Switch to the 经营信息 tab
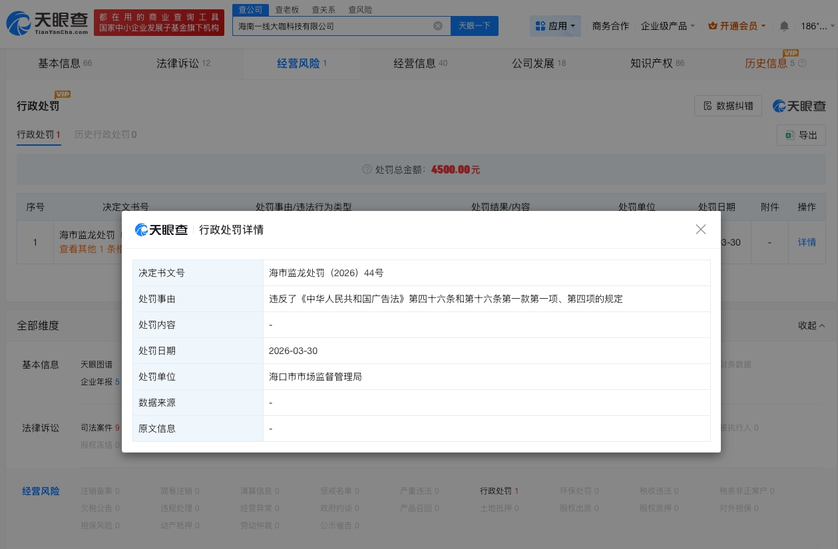838x549 pixels. 421,64
